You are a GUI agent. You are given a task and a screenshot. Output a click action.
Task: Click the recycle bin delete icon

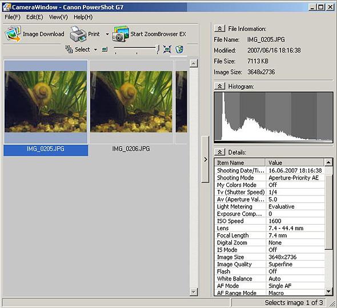coord(179,49)
